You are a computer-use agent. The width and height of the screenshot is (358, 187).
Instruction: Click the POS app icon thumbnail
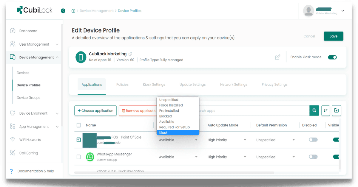tap(89, 140)
